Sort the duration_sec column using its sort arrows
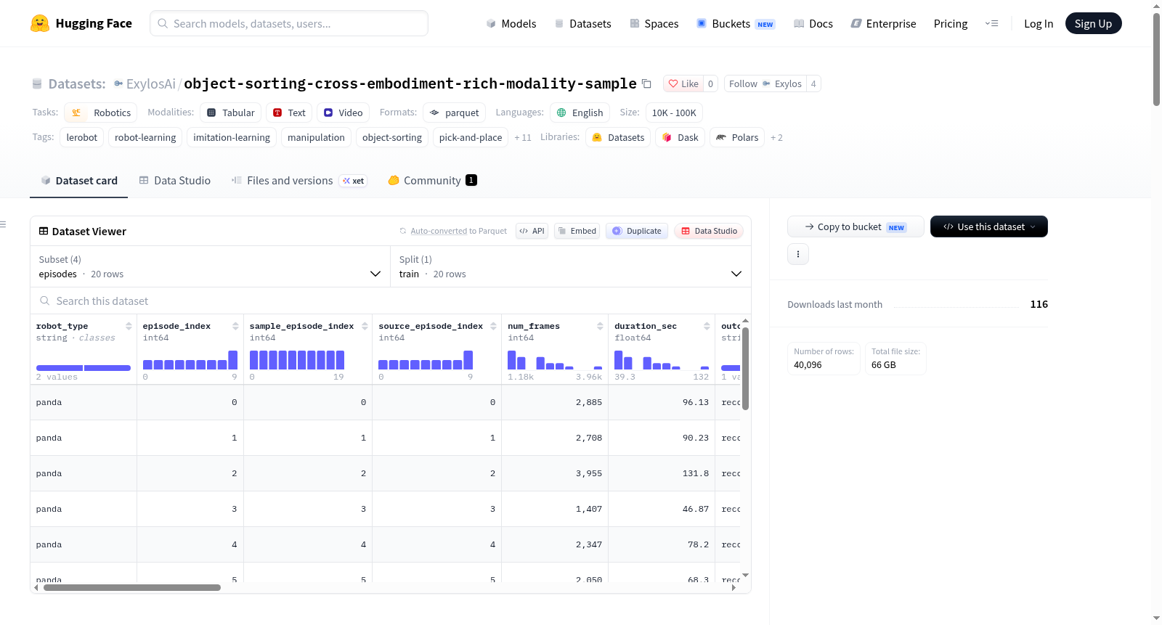Screen dimensions: 1162x625 click(707, 326)
